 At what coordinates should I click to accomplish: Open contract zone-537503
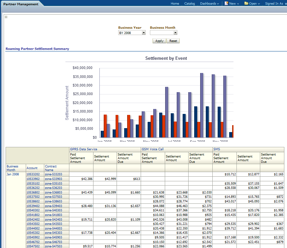pos(54,197)
